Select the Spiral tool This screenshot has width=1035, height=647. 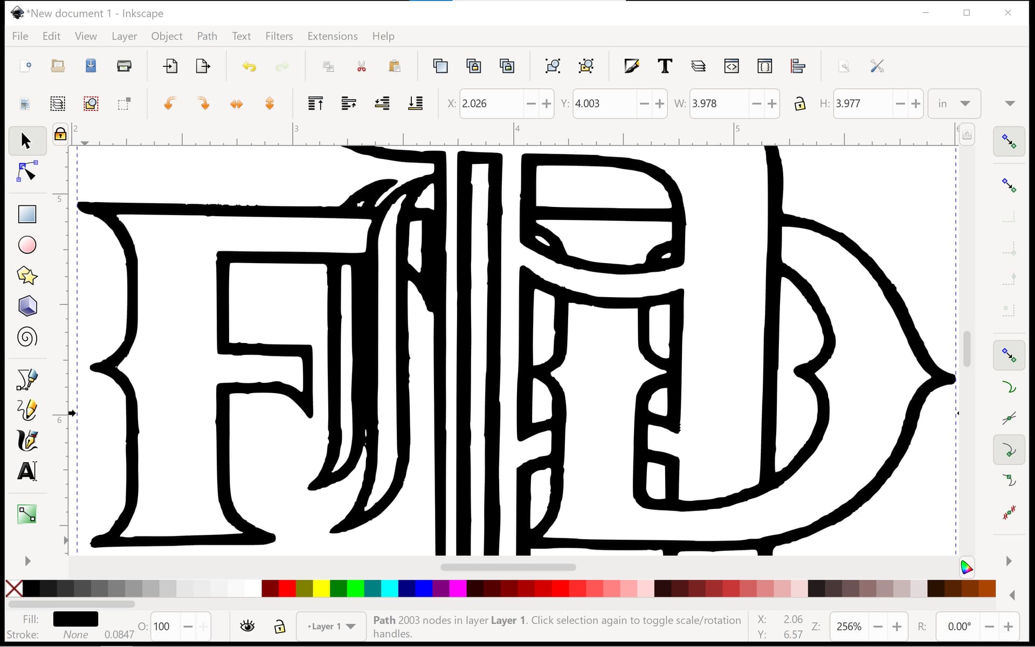[x=27, y=337]
